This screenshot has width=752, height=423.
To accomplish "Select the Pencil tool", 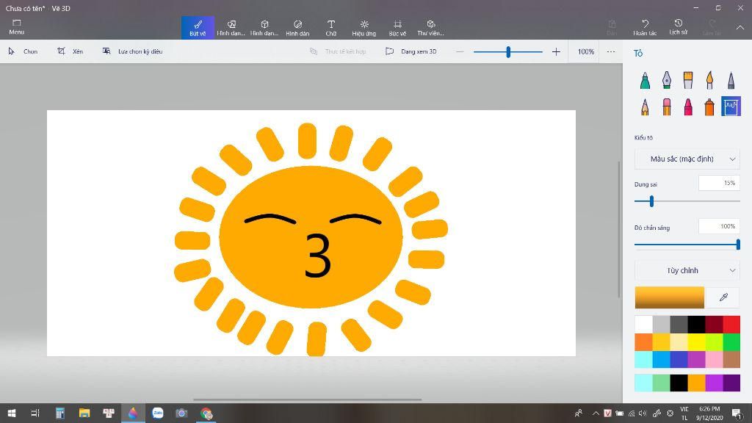I will pyautogui.click(x=645, y=106).
